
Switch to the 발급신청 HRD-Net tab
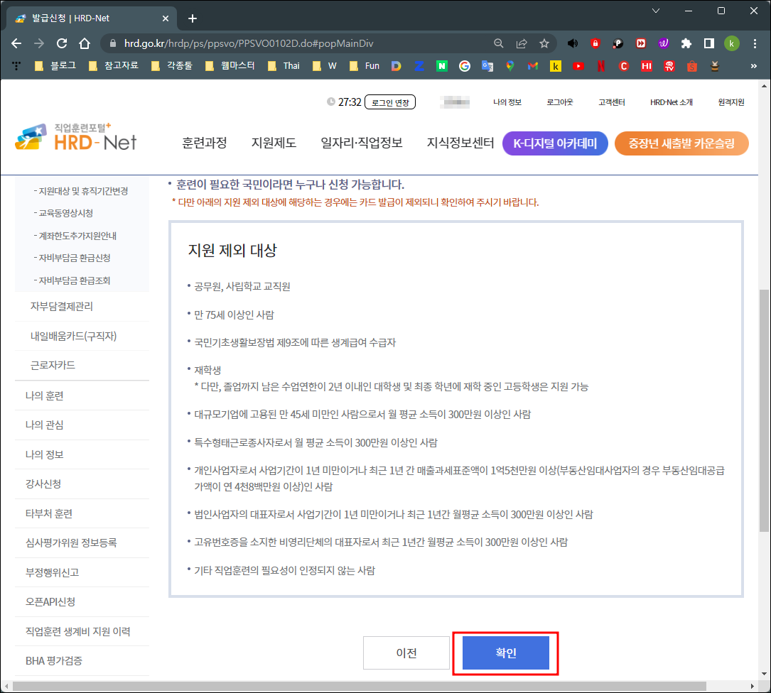point(85,18)
